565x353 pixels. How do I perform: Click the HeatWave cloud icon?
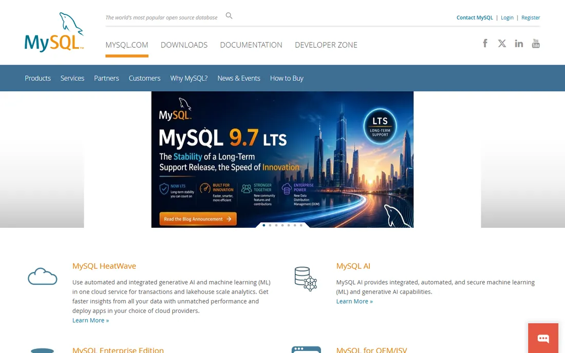[43, 277]
